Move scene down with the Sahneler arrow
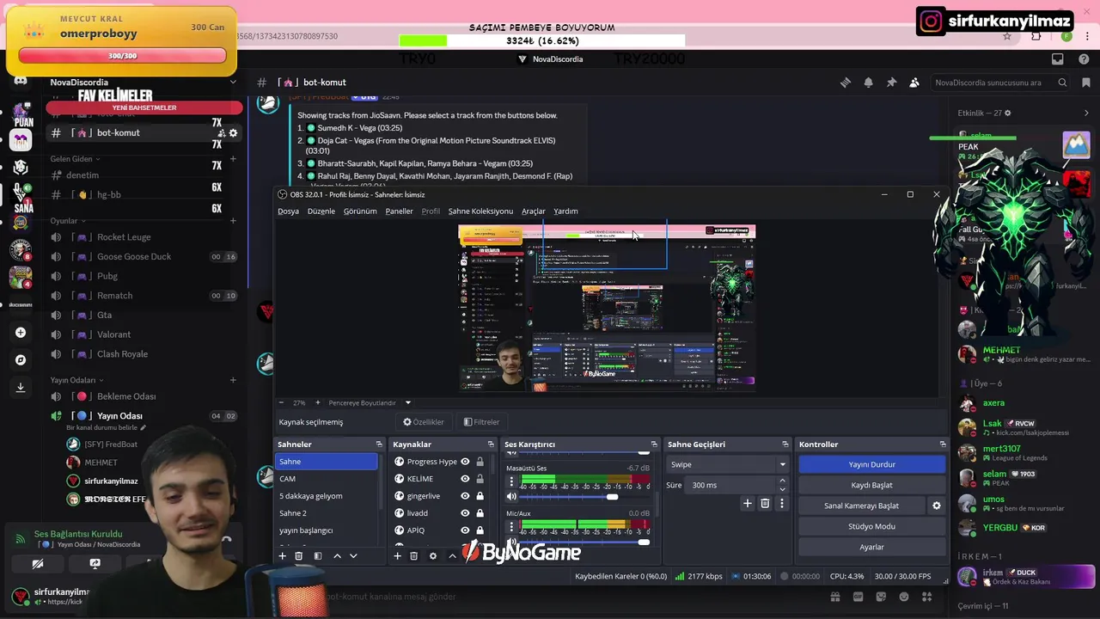Image resolution: width=1100 pixels, height=619 pixels. pos(353,556)
